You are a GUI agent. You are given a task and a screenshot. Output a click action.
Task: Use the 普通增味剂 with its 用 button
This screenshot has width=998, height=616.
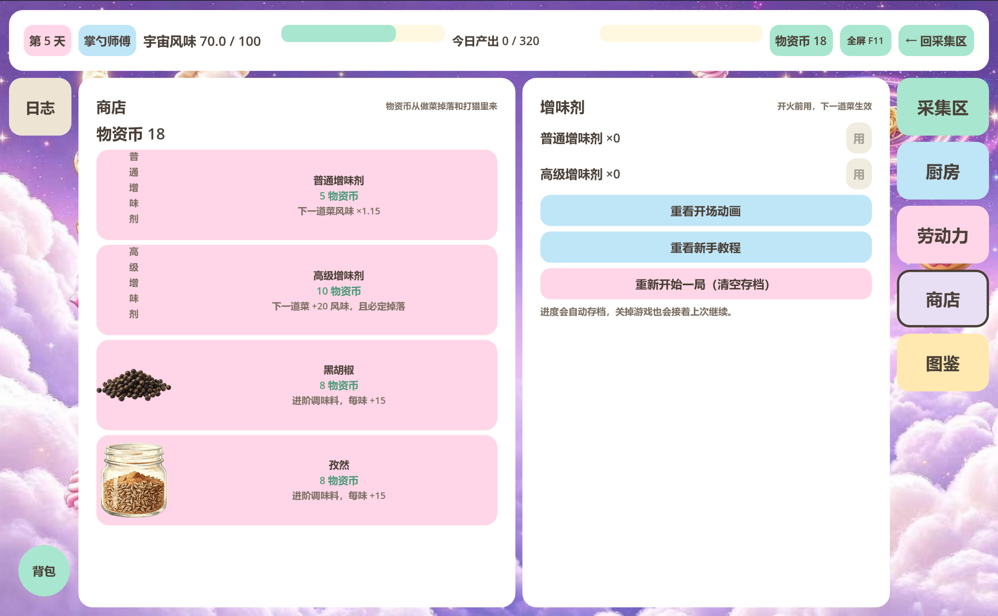(859, 138)
